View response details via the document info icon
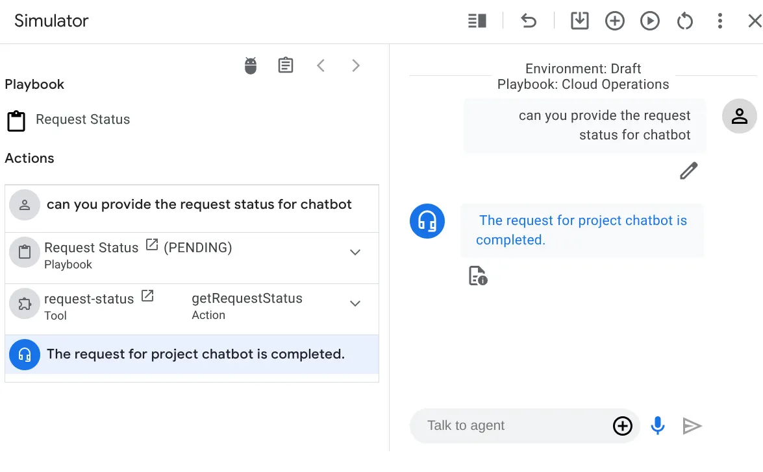763x472 pixels. coord(476,275)
